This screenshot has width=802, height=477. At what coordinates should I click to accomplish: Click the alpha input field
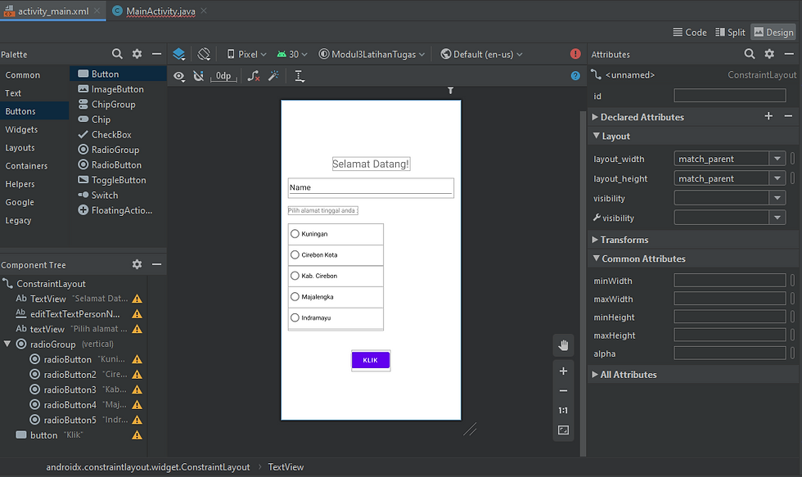(x=729, y=353)
